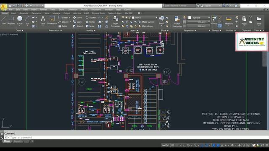
Task: Open the Linear dimension dropdown arrow
Action: [70, 18]
